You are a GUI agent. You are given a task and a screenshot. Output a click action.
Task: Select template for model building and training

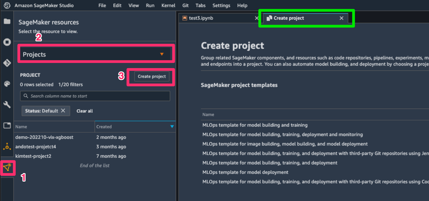[255, 125]
